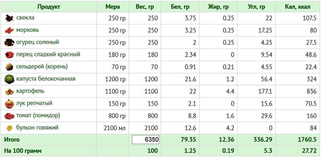Click the carrot icon next to морковь
The width and height of the screenshot is (321, 157).
(x=9, y=30)
